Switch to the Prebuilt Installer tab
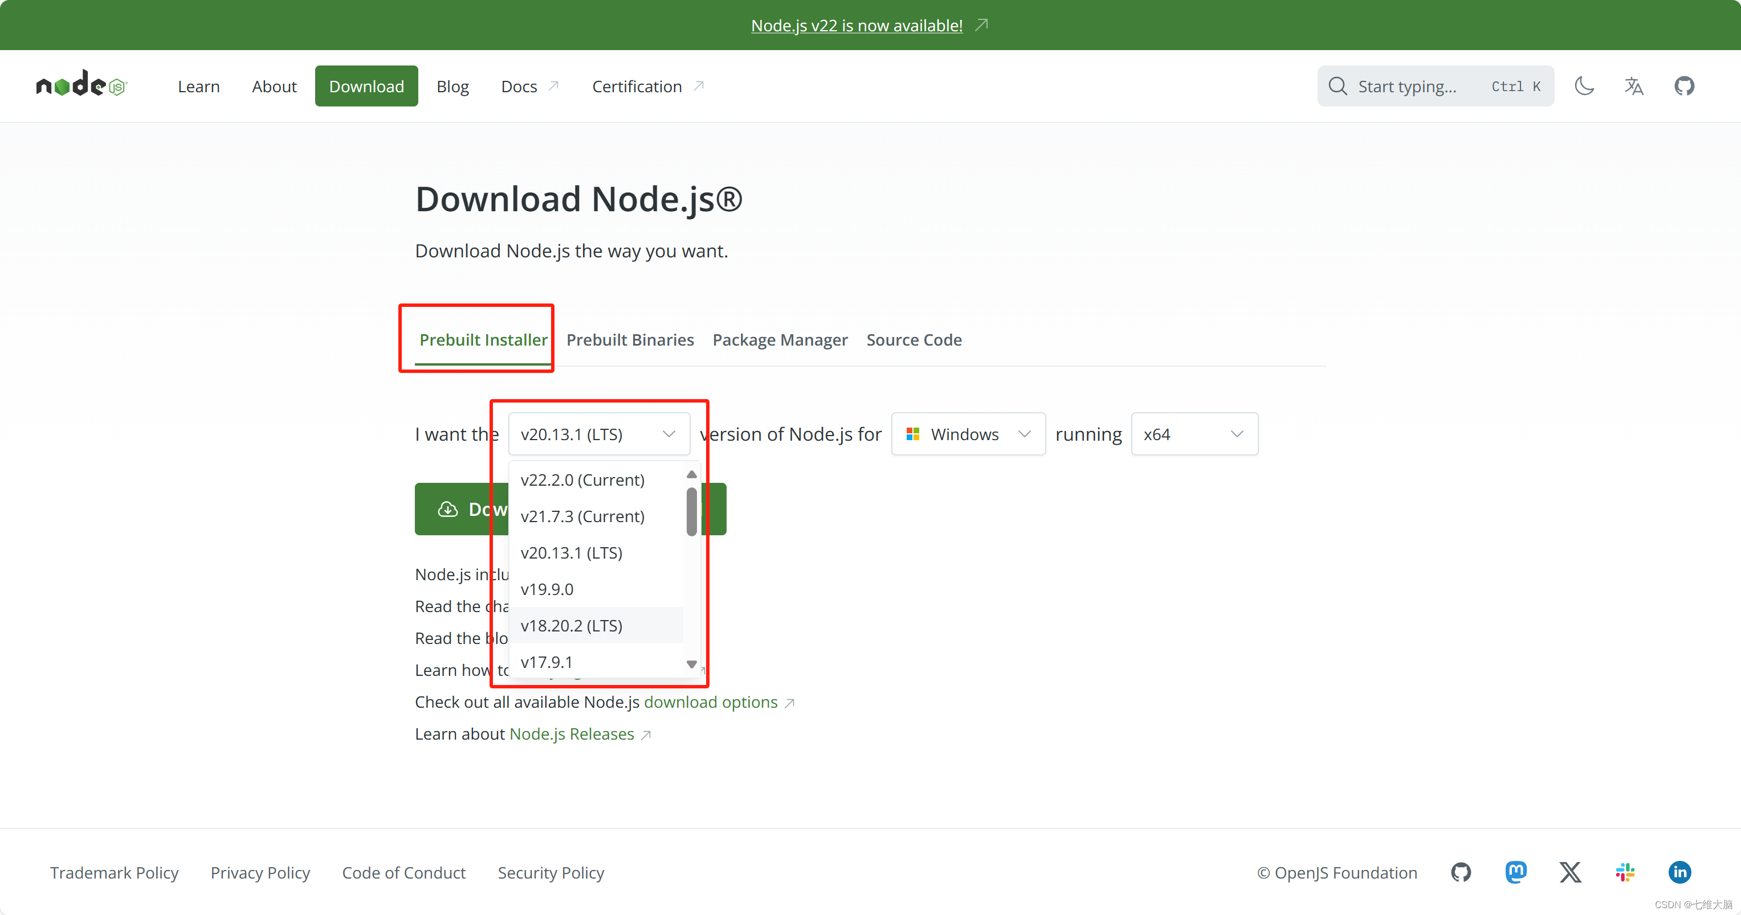This screenshot has height=915, width=1741. tap(483, 340)
